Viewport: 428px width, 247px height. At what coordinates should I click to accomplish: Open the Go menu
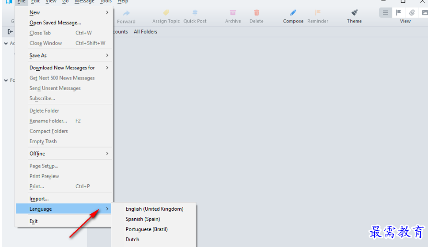click(x=65, y=1)
